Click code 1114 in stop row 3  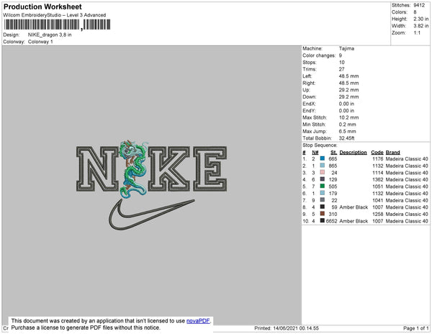point(378,173)
